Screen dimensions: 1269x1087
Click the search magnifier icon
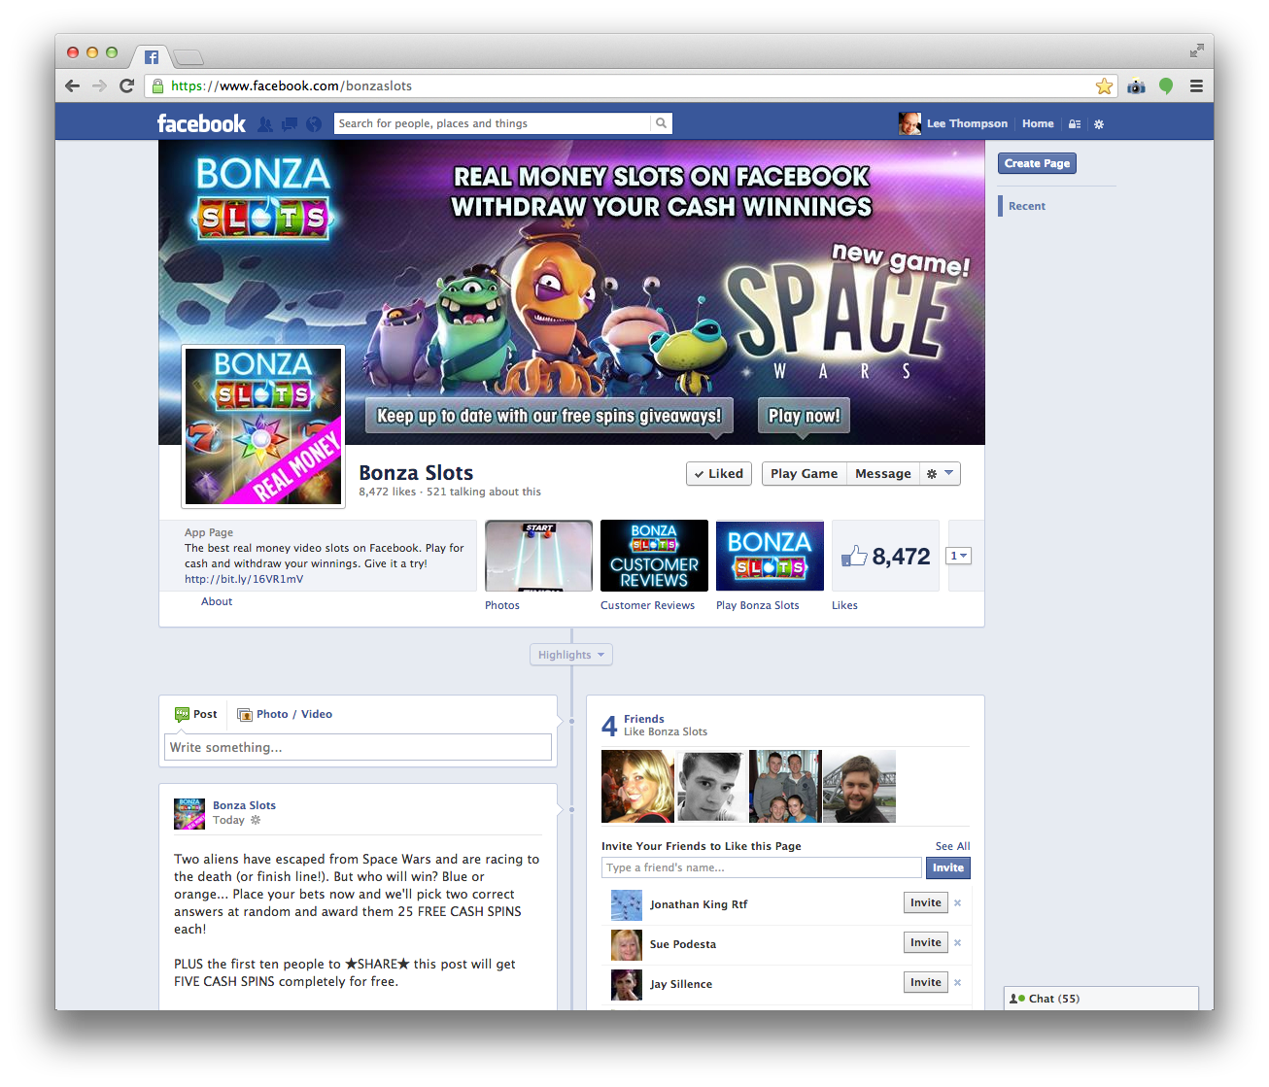point(662,123)
